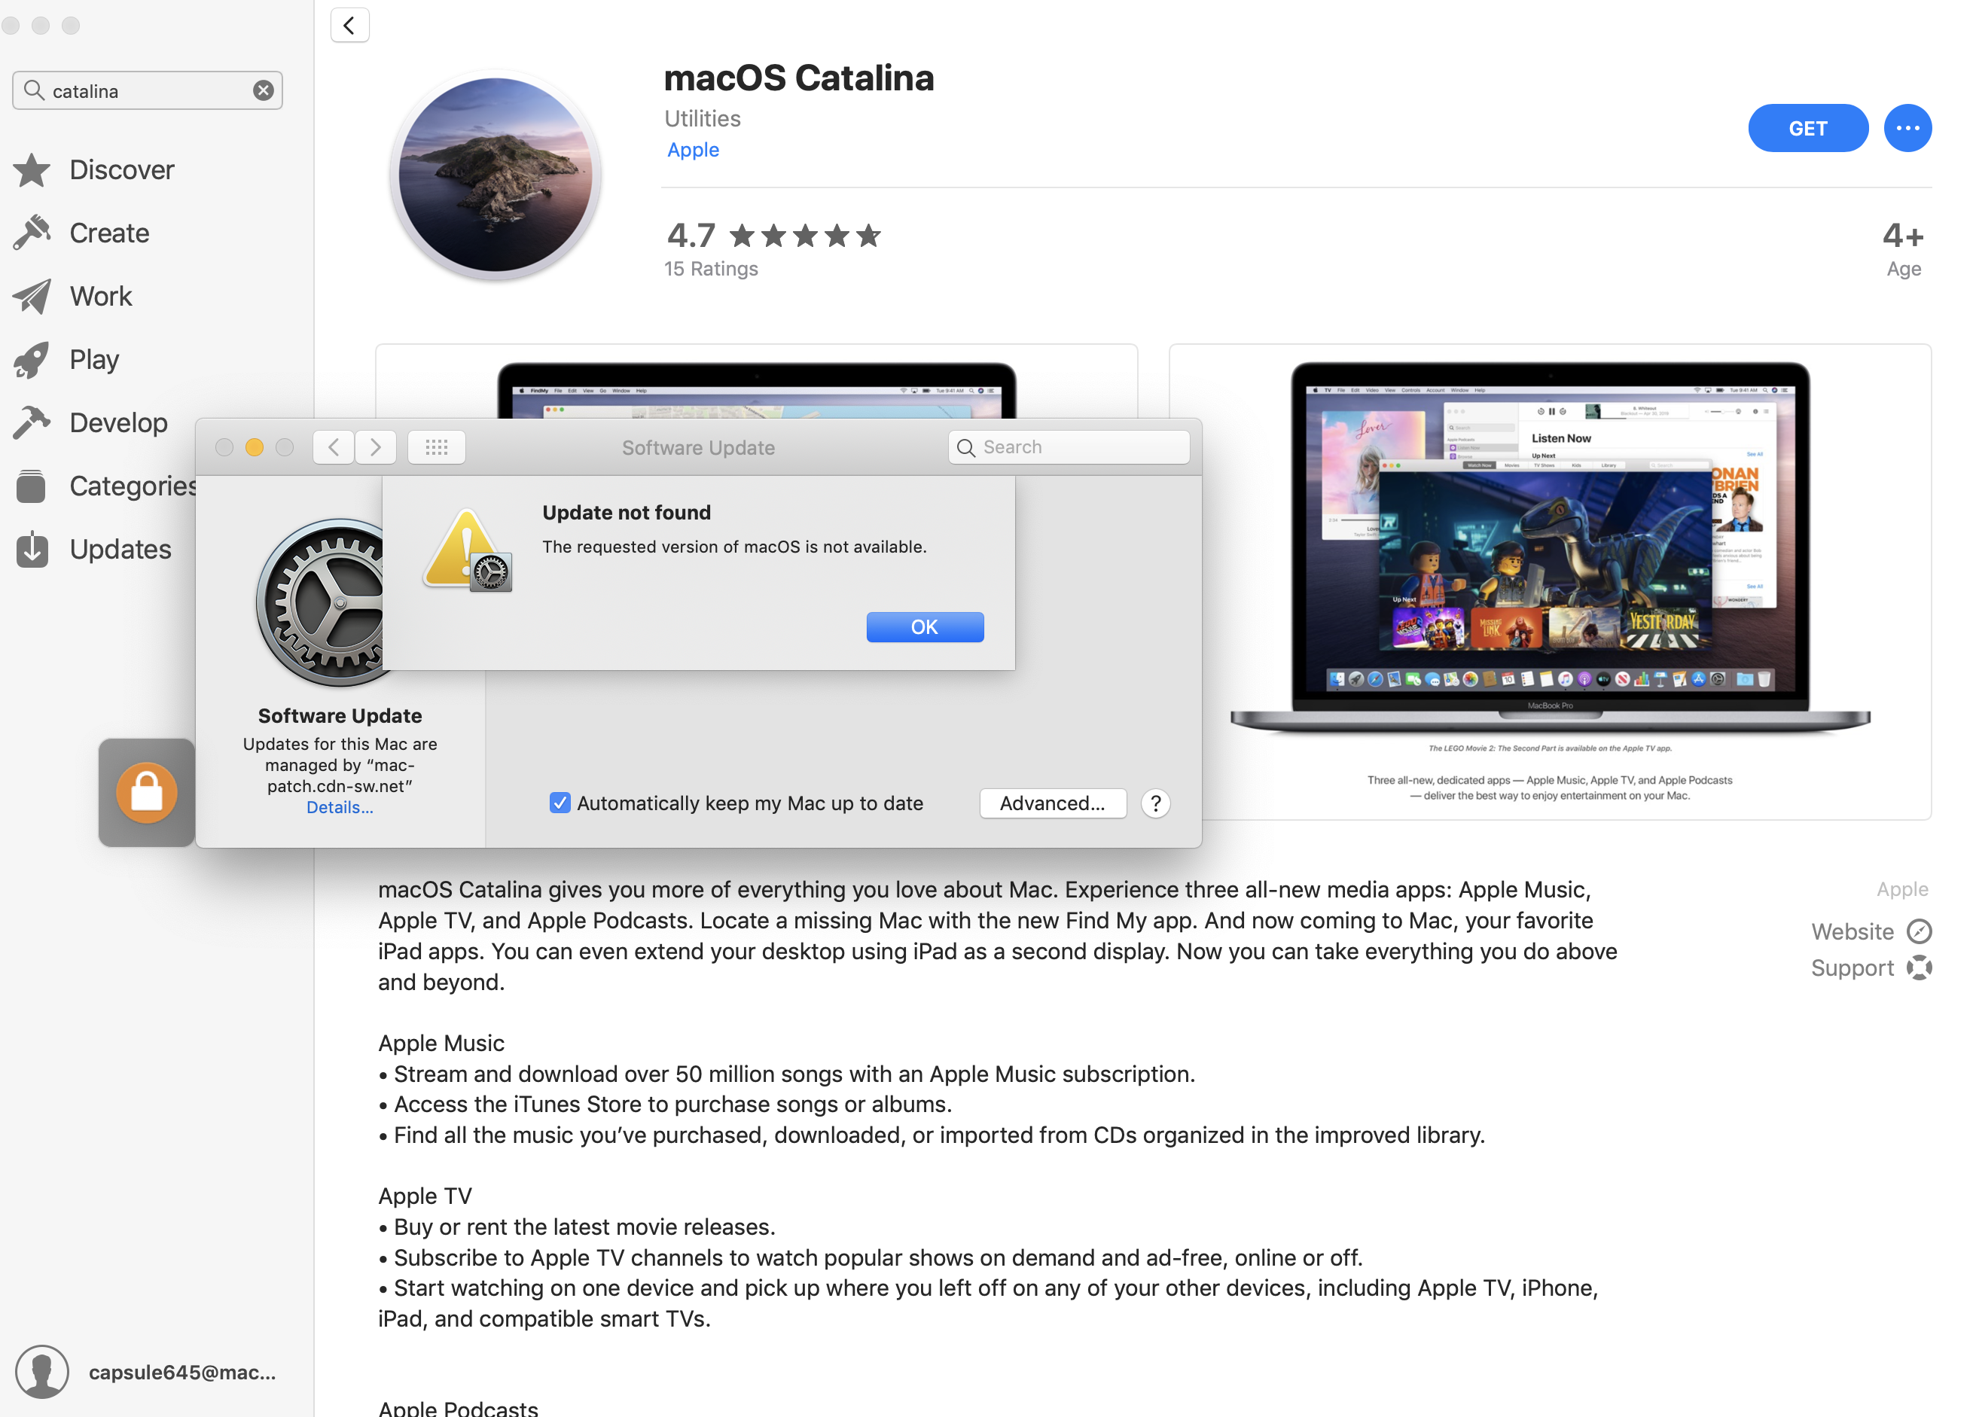Image resolution: width=1976 pixels, height=1417 pixels.
Task: Select the Work paper plane icon
Action: point(32,296)
